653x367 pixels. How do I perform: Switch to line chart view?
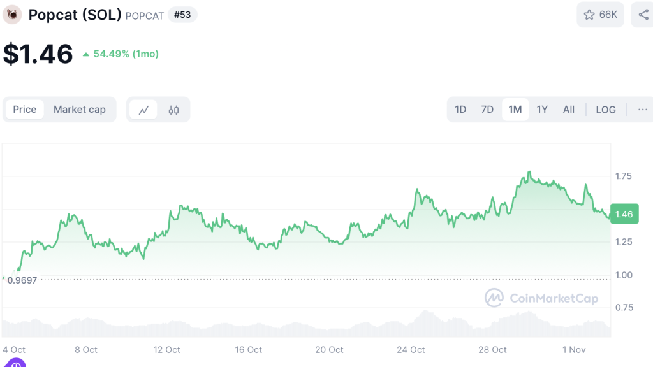[143, 110]
